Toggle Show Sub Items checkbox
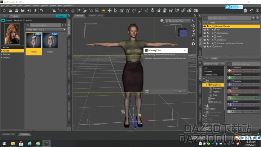The image size is (261, 147). point(204,124)
